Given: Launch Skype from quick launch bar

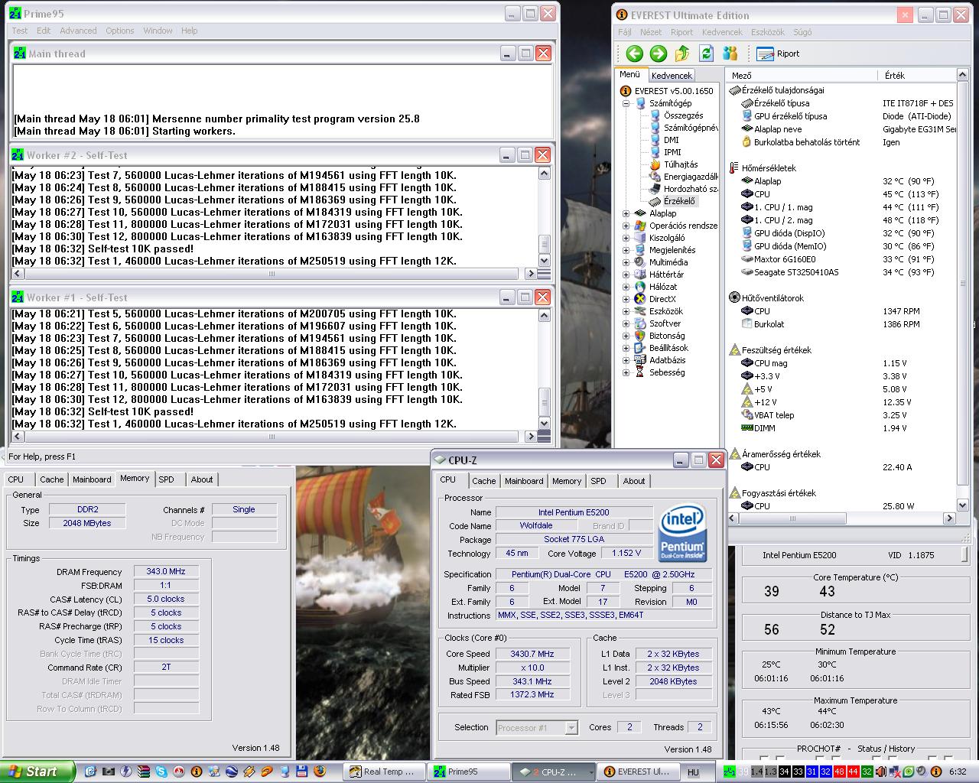Looking at the screenshot, I should pos(161,772).
